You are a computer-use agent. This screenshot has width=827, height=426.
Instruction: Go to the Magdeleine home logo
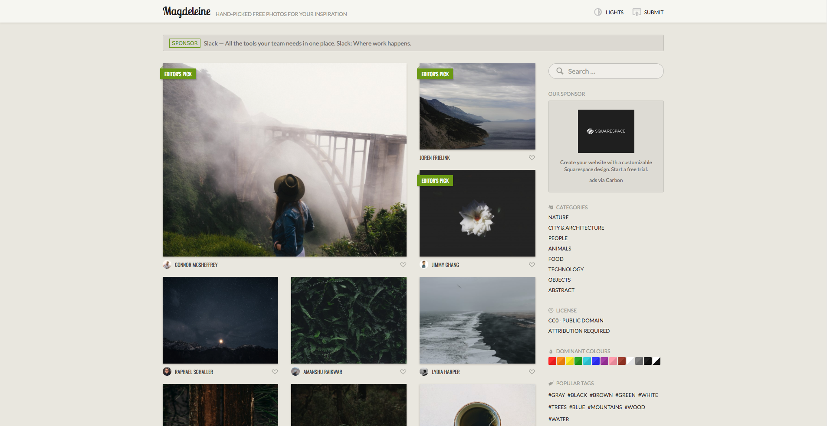click(187, 12)
